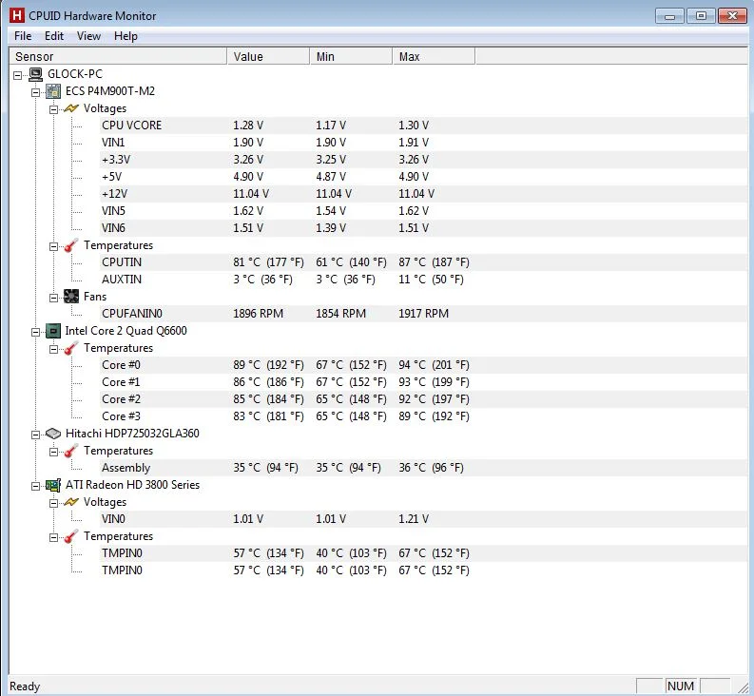Image resolution: width=754 pixels, height=696 pixels.
Task: Click the 94 °C (201 °F) max value
Action: coord(434,365)
